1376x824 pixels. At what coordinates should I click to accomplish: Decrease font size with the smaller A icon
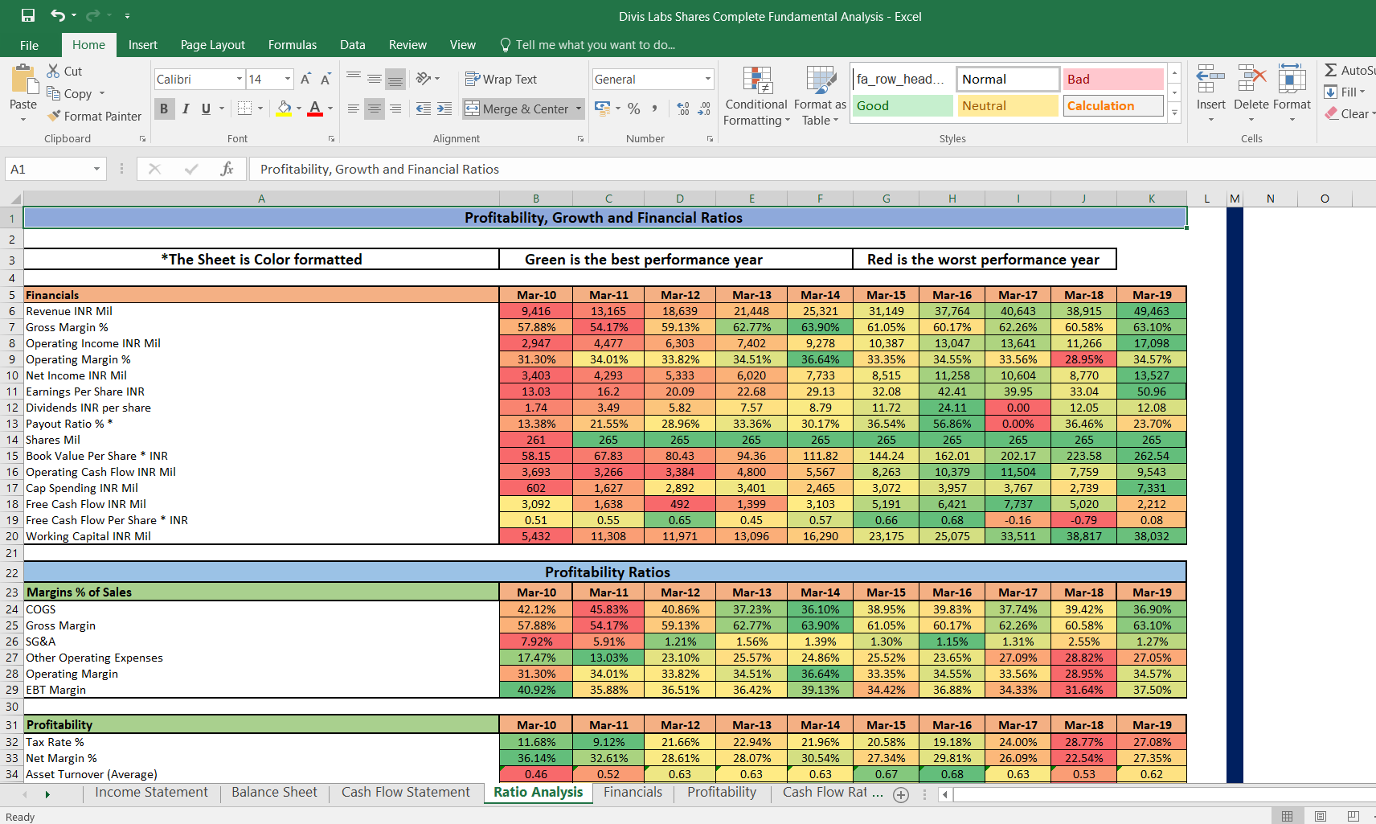(326, 79)
